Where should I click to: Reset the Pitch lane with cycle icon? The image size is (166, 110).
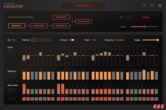(x=14, y=52)
